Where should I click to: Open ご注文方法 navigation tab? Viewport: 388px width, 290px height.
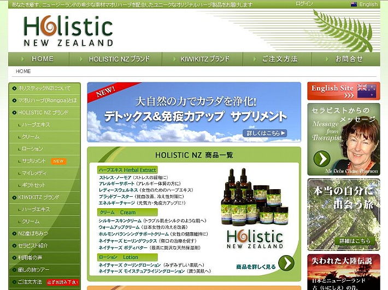(x=278, y=59)
